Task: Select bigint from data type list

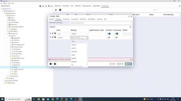Action: (x=73, y=55)
